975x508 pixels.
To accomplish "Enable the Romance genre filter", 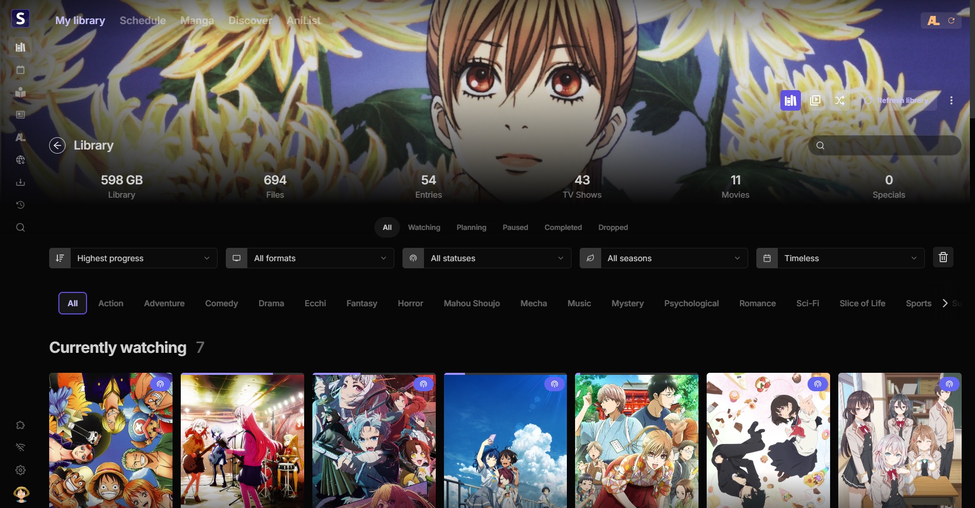I will pos(757,303).
